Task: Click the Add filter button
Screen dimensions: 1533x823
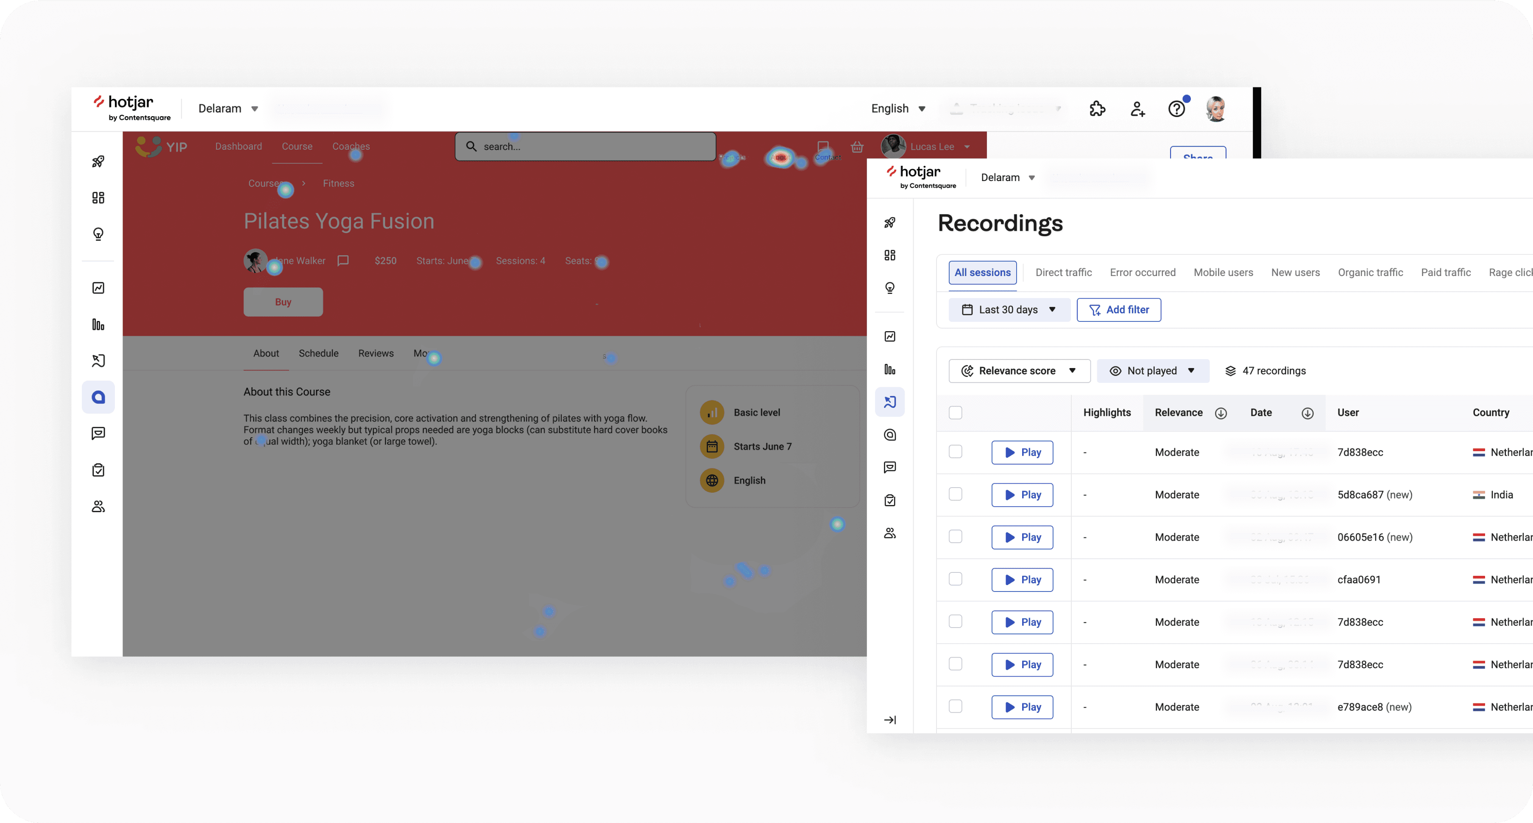Action: pyautogui.click(x=1118, y=310)
